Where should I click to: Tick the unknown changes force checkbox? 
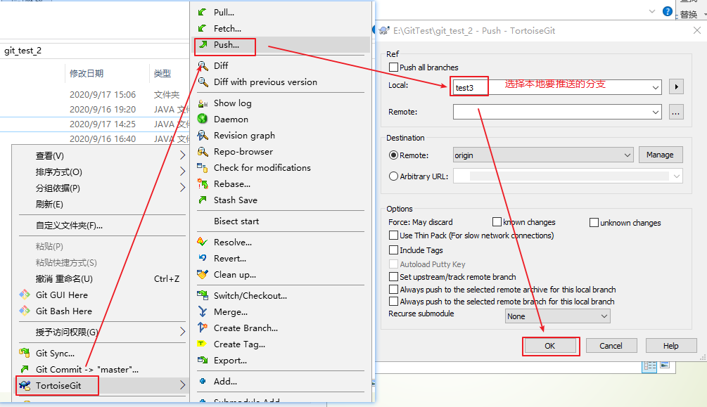[594, 222]
